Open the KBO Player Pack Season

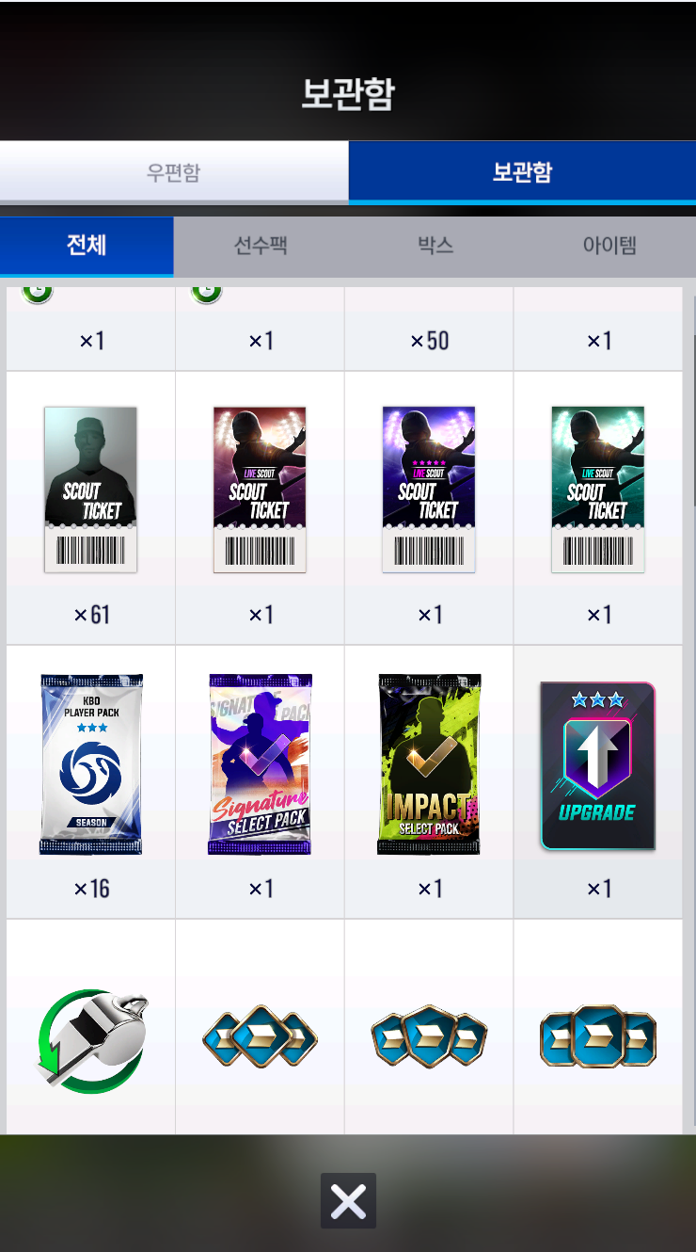(90, 763)
